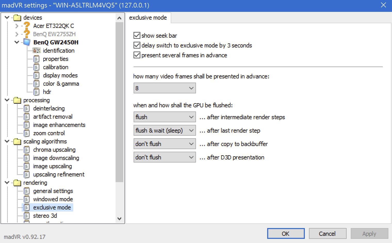This screenshot has width=392, height=243.
Task: Expand the BenQ EW2755ZH node
Action: (17, 34)
